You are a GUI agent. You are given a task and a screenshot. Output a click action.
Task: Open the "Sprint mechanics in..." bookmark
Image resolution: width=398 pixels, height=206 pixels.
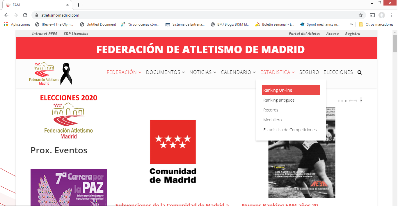[x=320, y=24]
